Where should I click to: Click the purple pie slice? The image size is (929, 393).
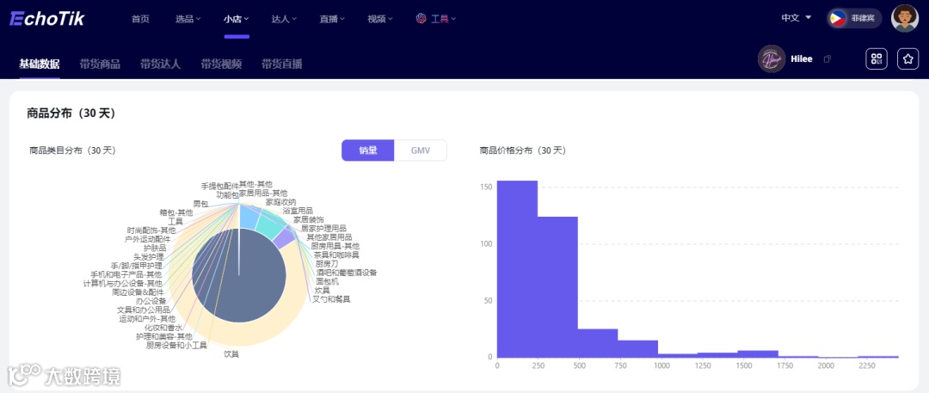(x=284, y=238)
